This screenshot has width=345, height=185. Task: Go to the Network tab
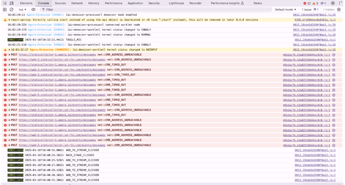(77, 3)
